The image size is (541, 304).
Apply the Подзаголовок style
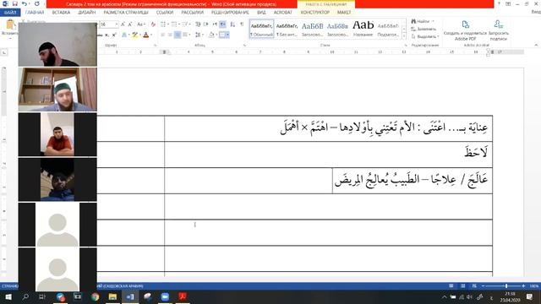(388, 29)
